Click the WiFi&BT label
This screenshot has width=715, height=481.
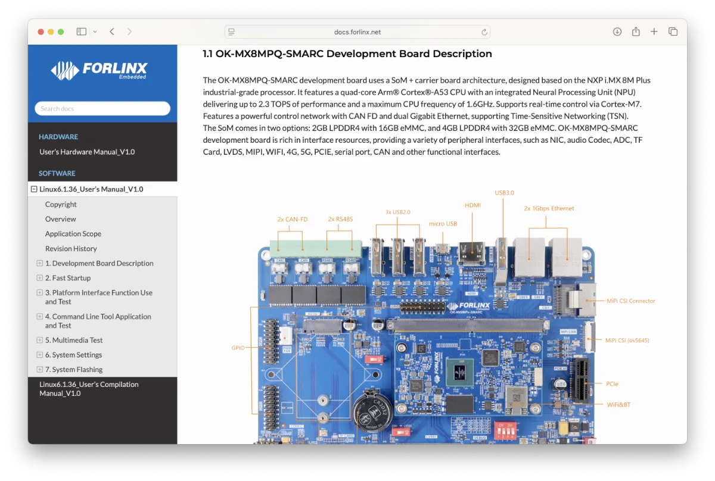point(618,405)
